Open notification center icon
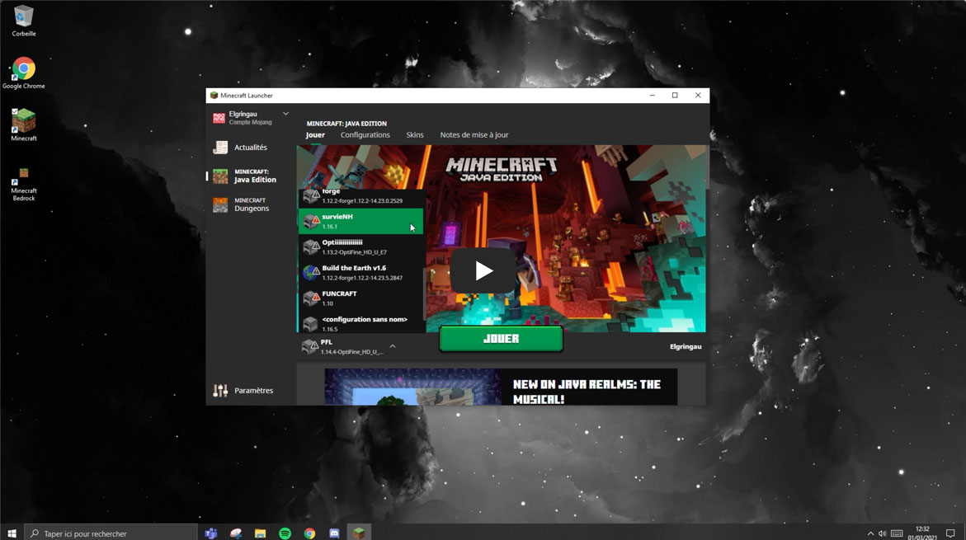Image resolution: width=966 pixels, height=540 pixels. pyautogui.click(x=950, y=533)
